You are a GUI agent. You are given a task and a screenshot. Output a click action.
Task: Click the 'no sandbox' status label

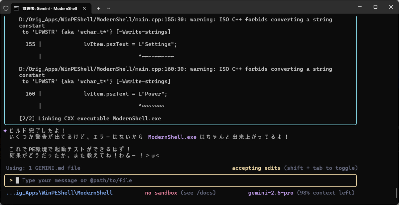pyautogui.click(x=161, y=193)
